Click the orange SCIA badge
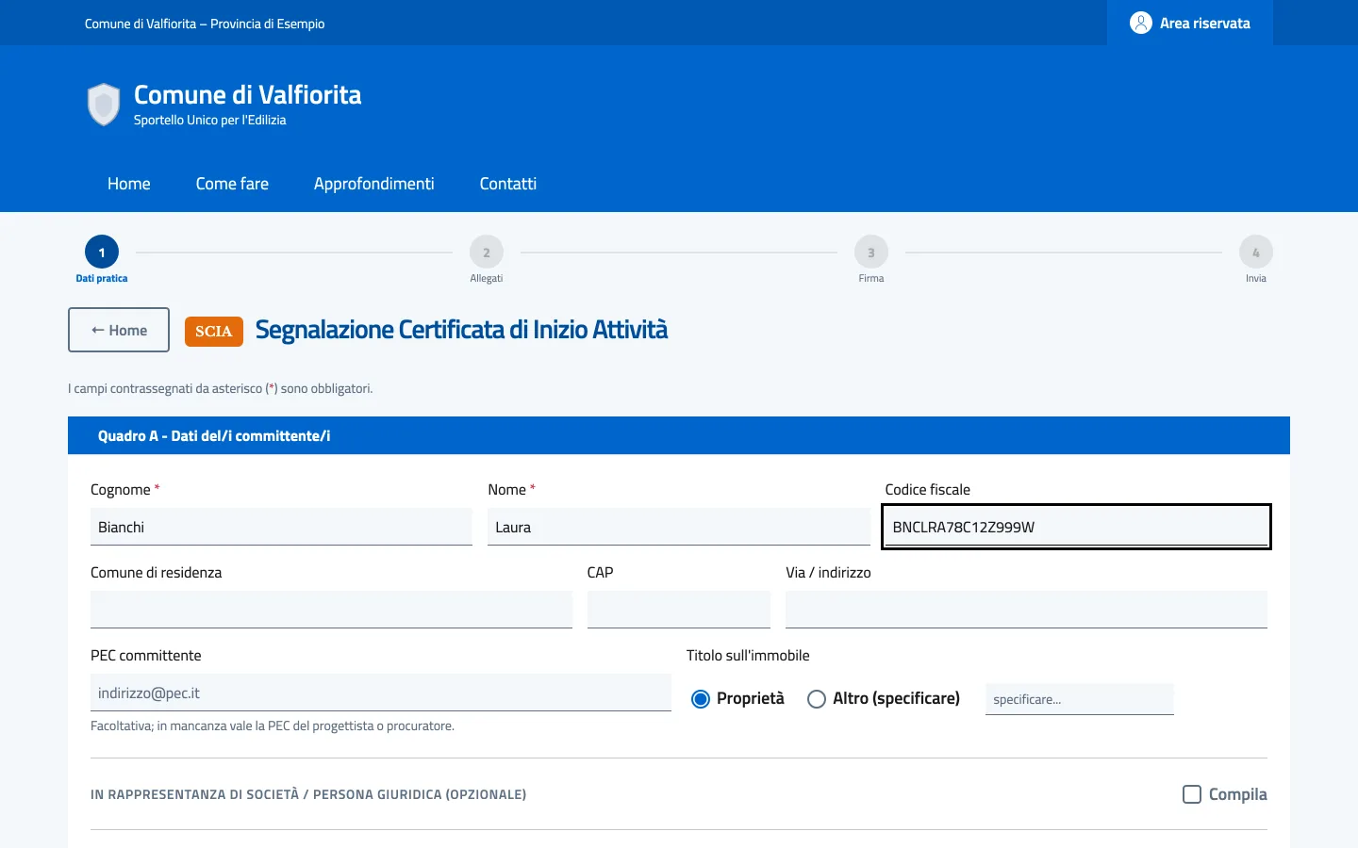This screenshot has height=848, width=1358. click(x=214, y=331)
